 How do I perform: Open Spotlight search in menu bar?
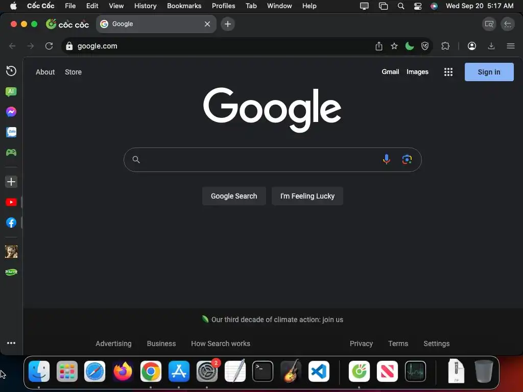401,6
